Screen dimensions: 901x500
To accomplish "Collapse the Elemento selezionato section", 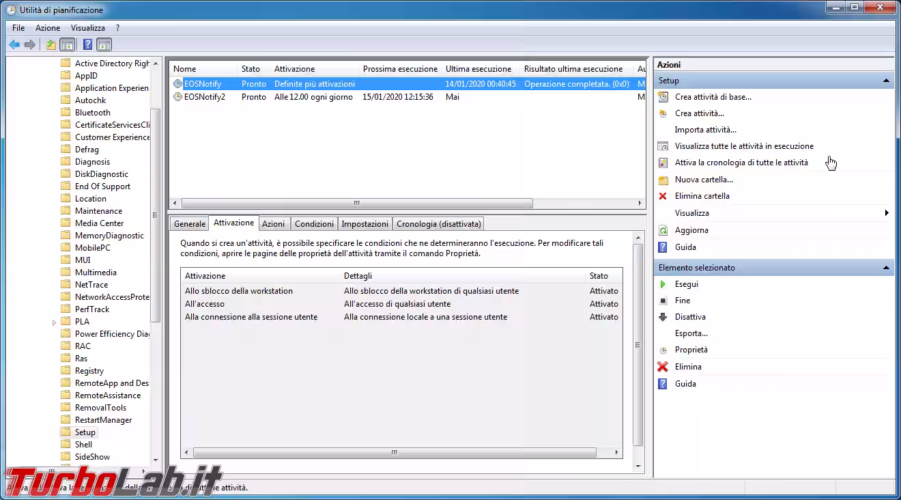I will coord(886,268).
